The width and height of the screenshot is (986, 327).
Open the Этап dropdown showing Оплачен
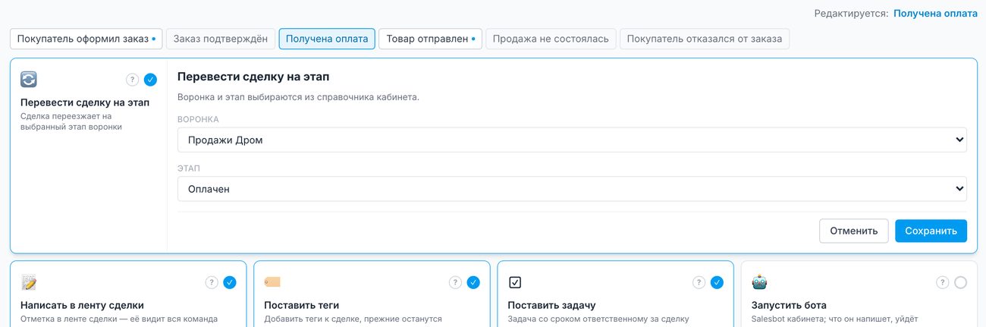coord(572,189)
